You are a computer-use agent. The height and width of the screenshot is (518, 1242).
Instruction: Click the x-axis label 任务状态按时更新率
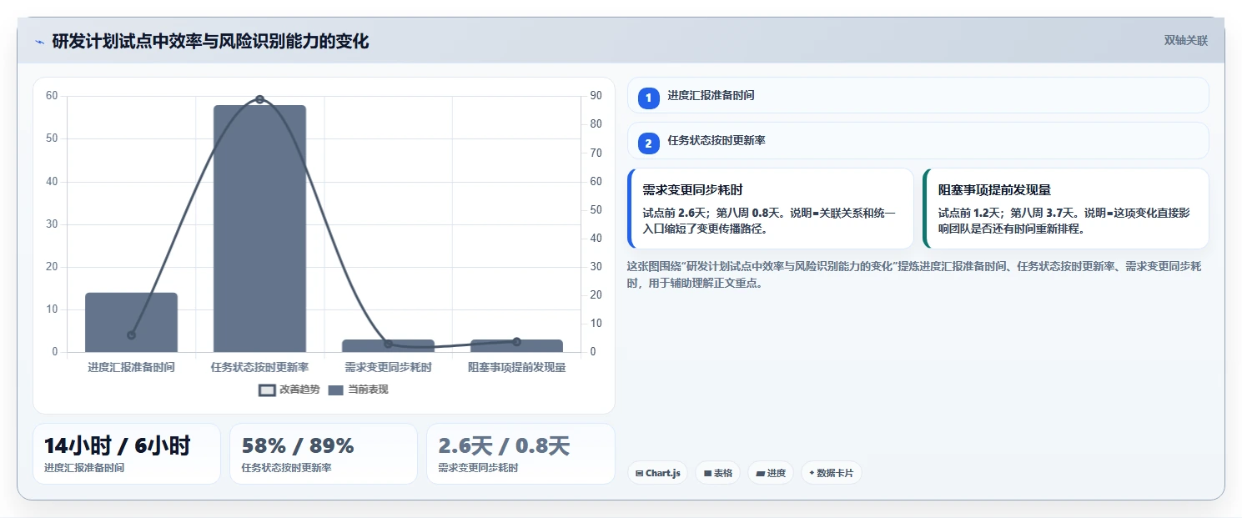259,367
